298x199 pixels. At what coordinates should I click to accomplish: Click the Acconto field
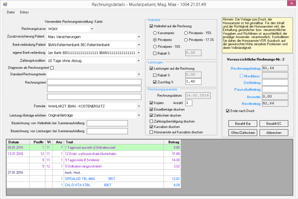pos(275,97)
